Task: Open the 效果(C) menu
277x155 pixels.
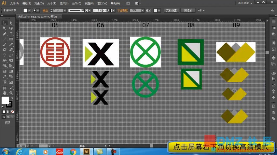Action: click(76, 3)
